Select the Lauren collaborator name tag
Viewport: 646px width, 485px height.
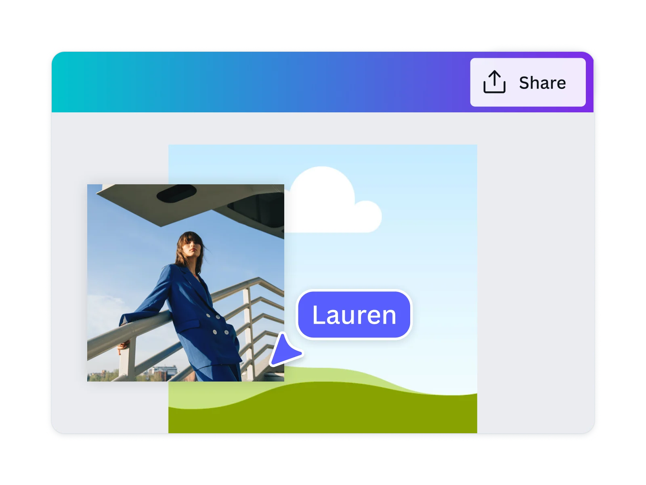[354, 315]
